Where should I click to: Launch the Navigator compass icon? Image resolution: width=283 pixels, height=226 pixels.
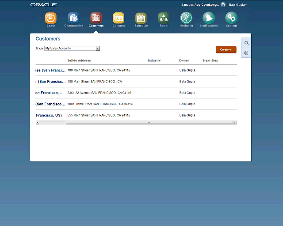(186, 18)
